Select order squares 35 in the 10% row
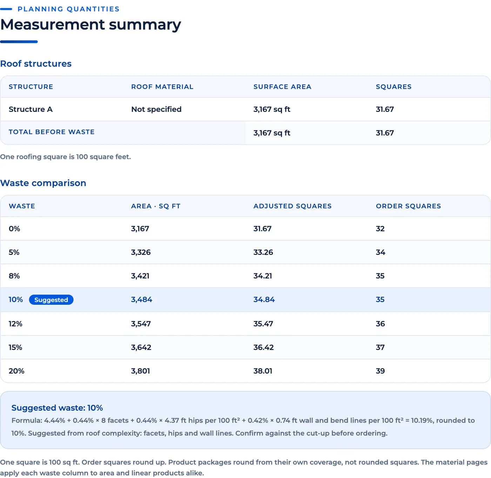This screenshot has height=478, width=491. (380, 299)
